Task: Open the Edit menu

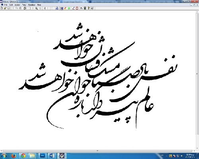Action: point(11,5)
